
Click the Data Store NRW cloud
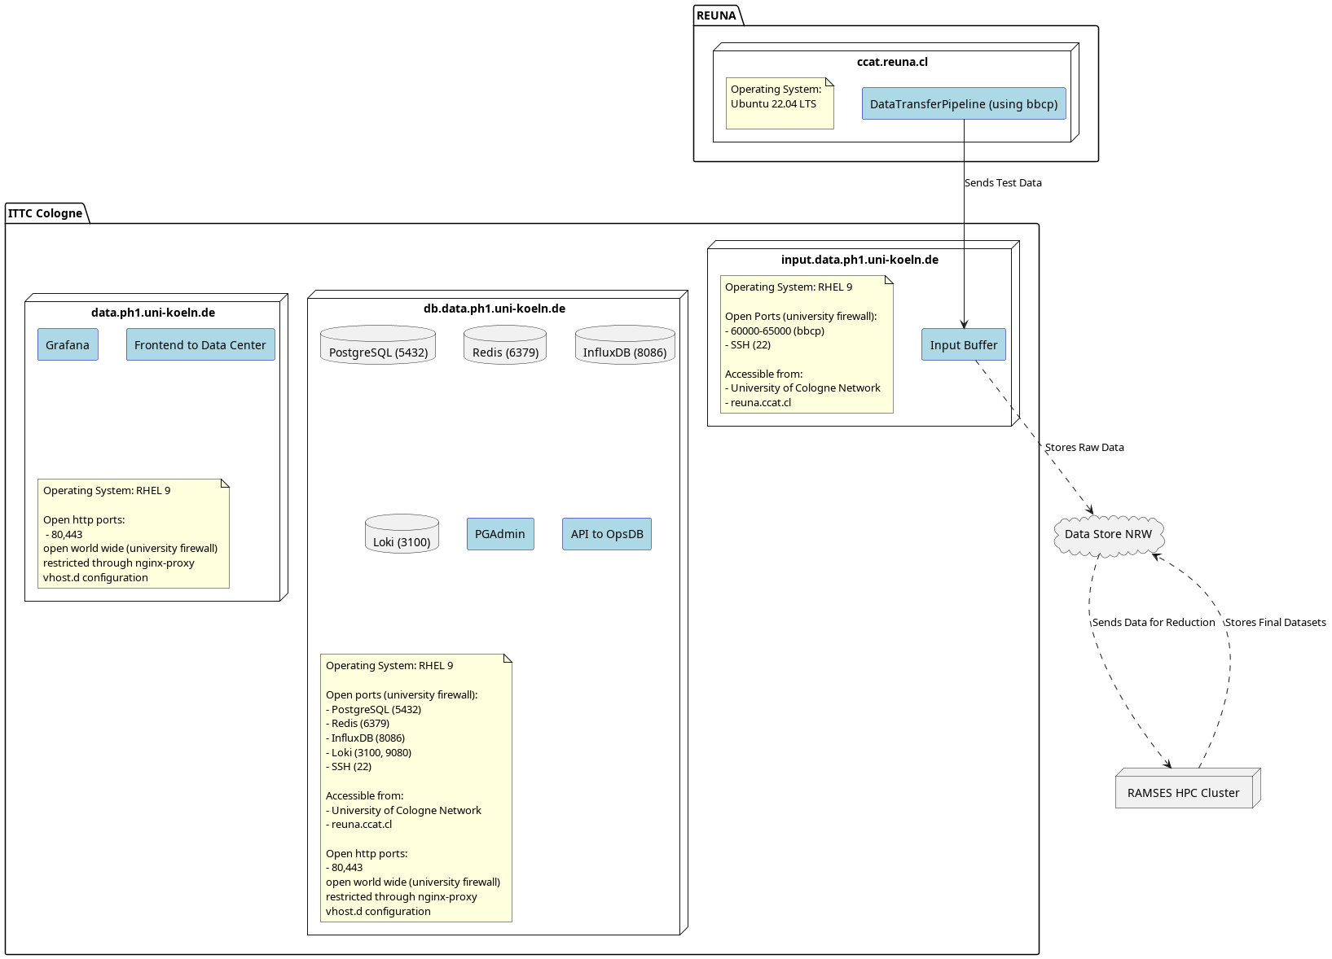[x=1108, y=535]
